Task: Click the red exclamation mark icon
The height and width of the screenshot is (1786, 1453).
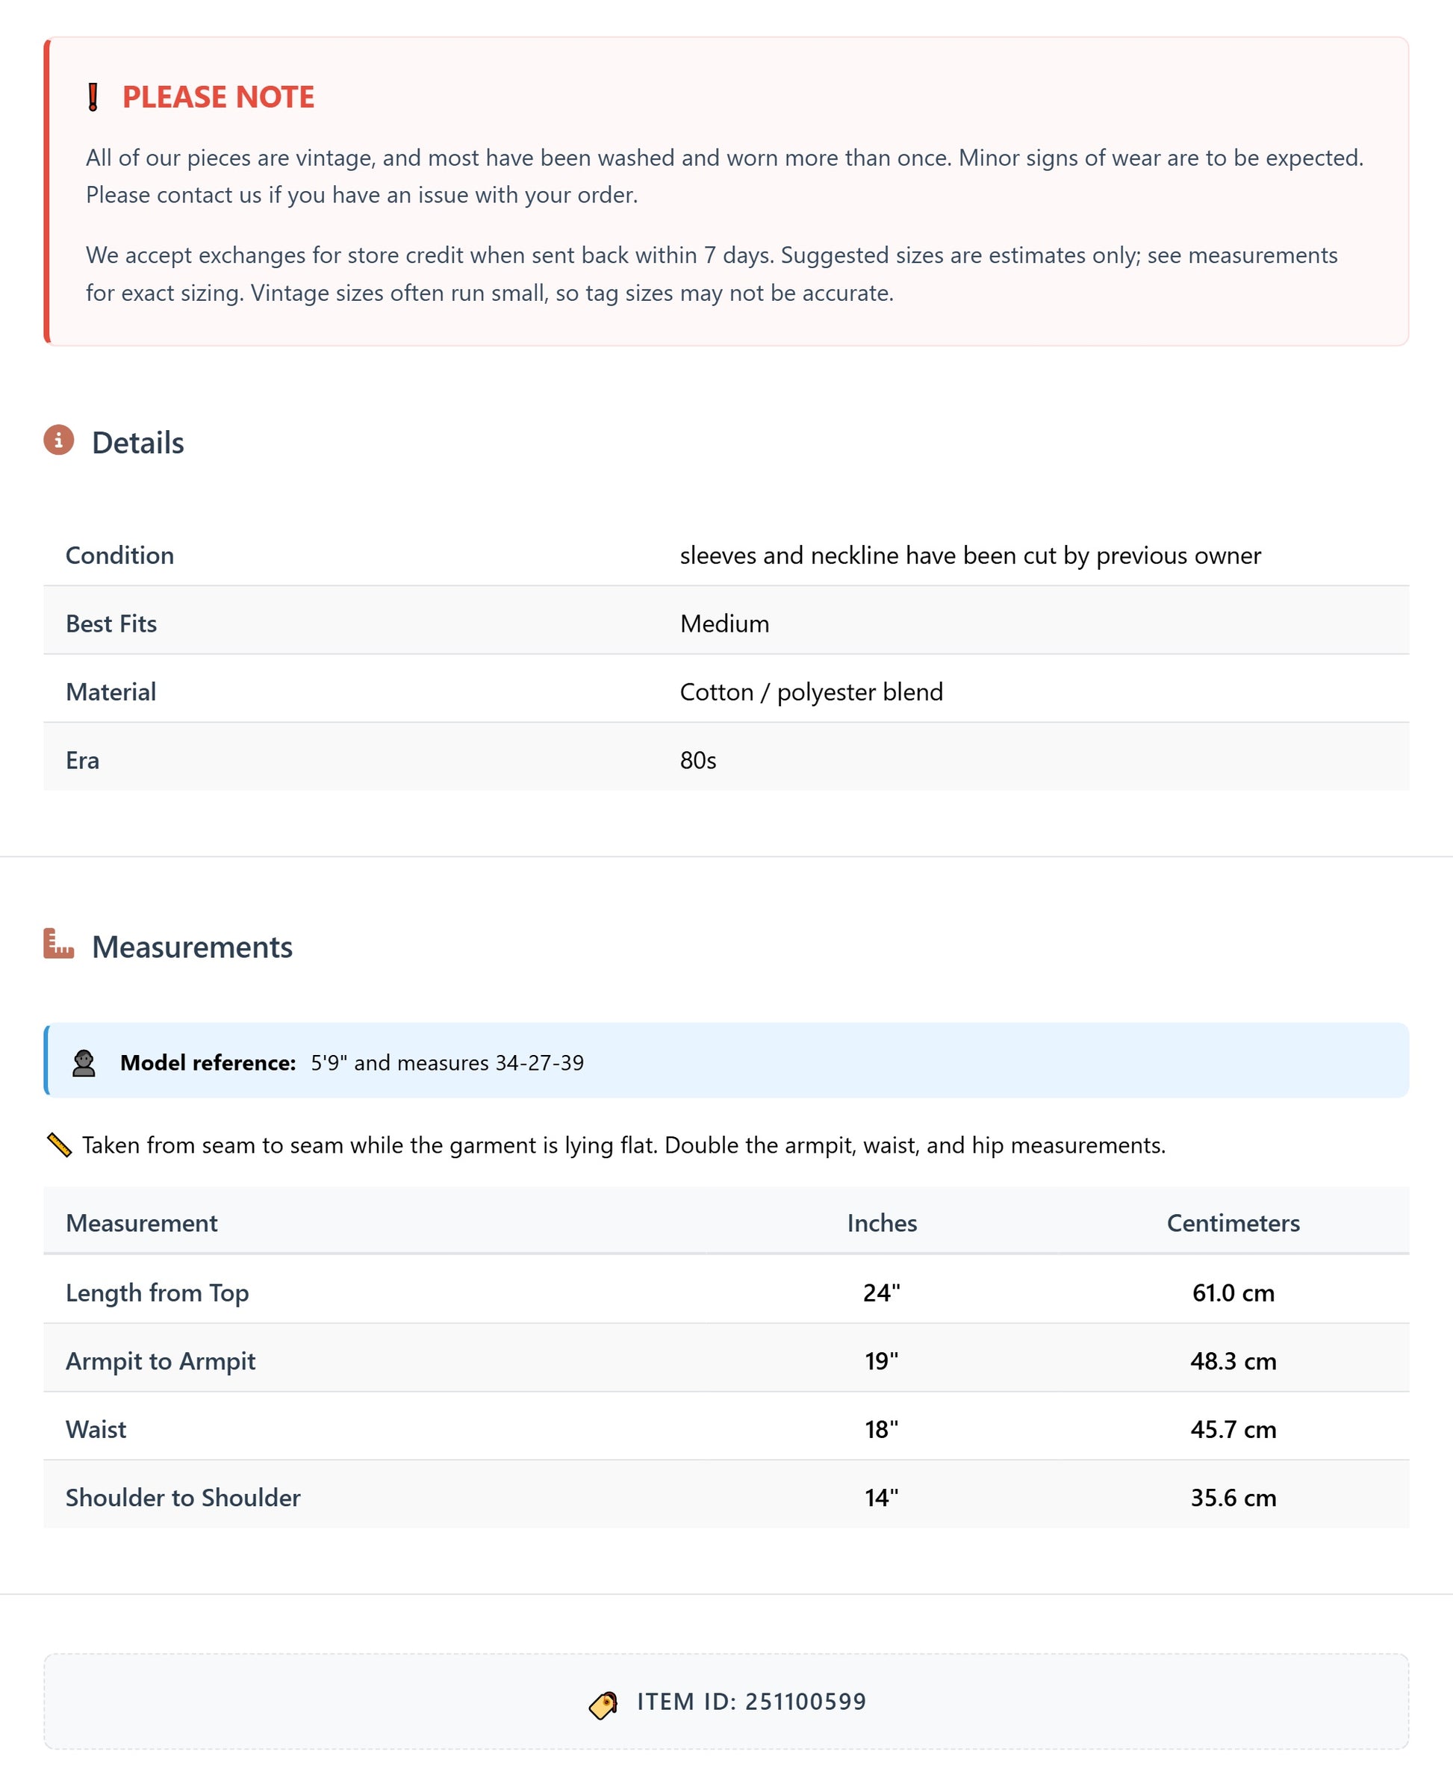Action: [93, 97]
